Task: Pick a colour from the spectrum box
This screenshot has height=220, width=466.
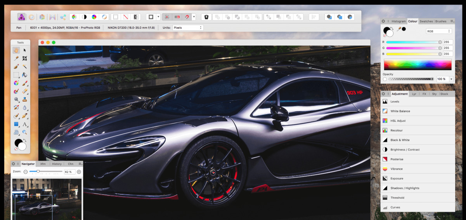Action: point(417,64)
